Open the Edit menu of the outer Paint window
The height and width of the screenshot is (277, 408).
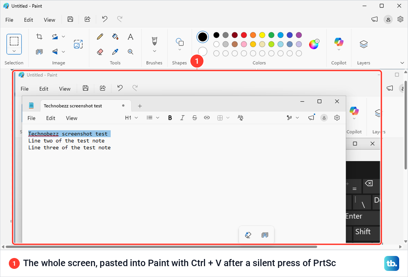(x=29, y=20)
